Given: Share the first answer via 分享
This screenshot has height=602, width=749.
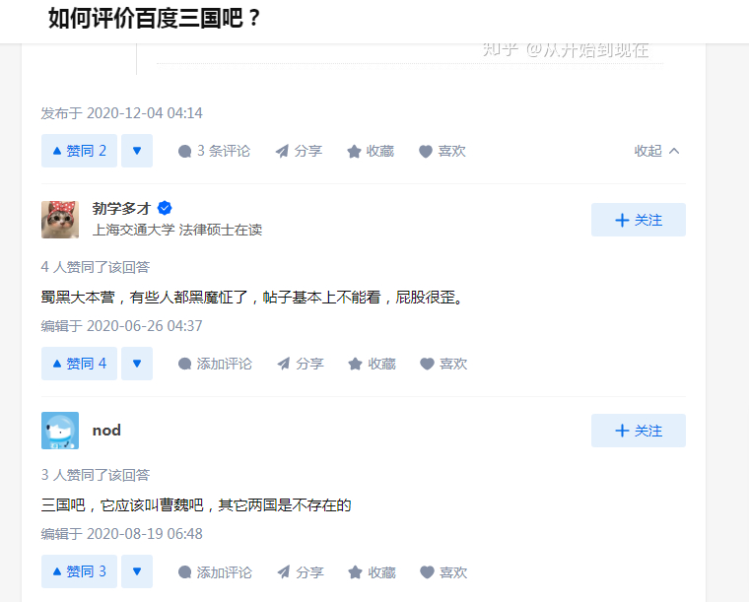Looking at the screenshot, I should [x=299, y=151].
